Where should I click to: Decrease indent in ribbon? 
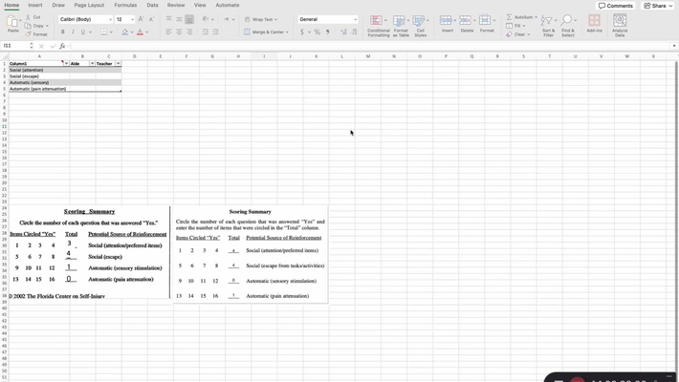(x=205, y=32)
